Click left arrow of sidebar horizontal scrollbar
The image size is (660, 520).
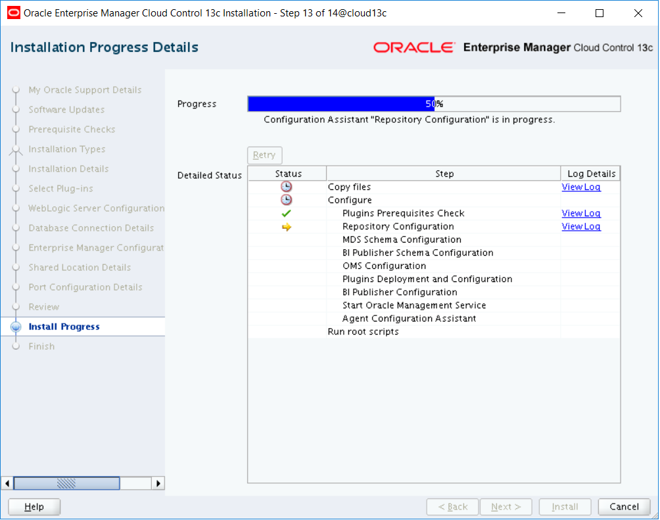point(7,483)
